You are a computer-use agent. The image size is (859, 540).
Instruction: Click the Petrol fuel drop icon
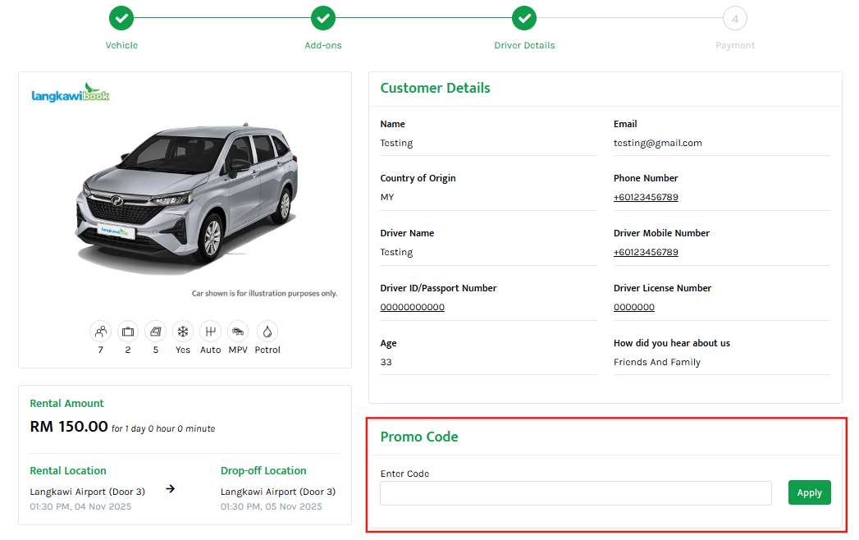[x=267, y=332]
